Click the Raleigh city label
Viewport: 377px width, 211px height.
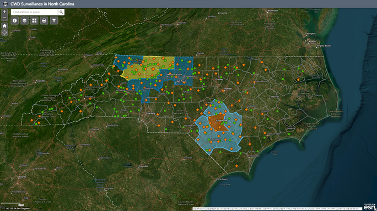coord(228,88)
